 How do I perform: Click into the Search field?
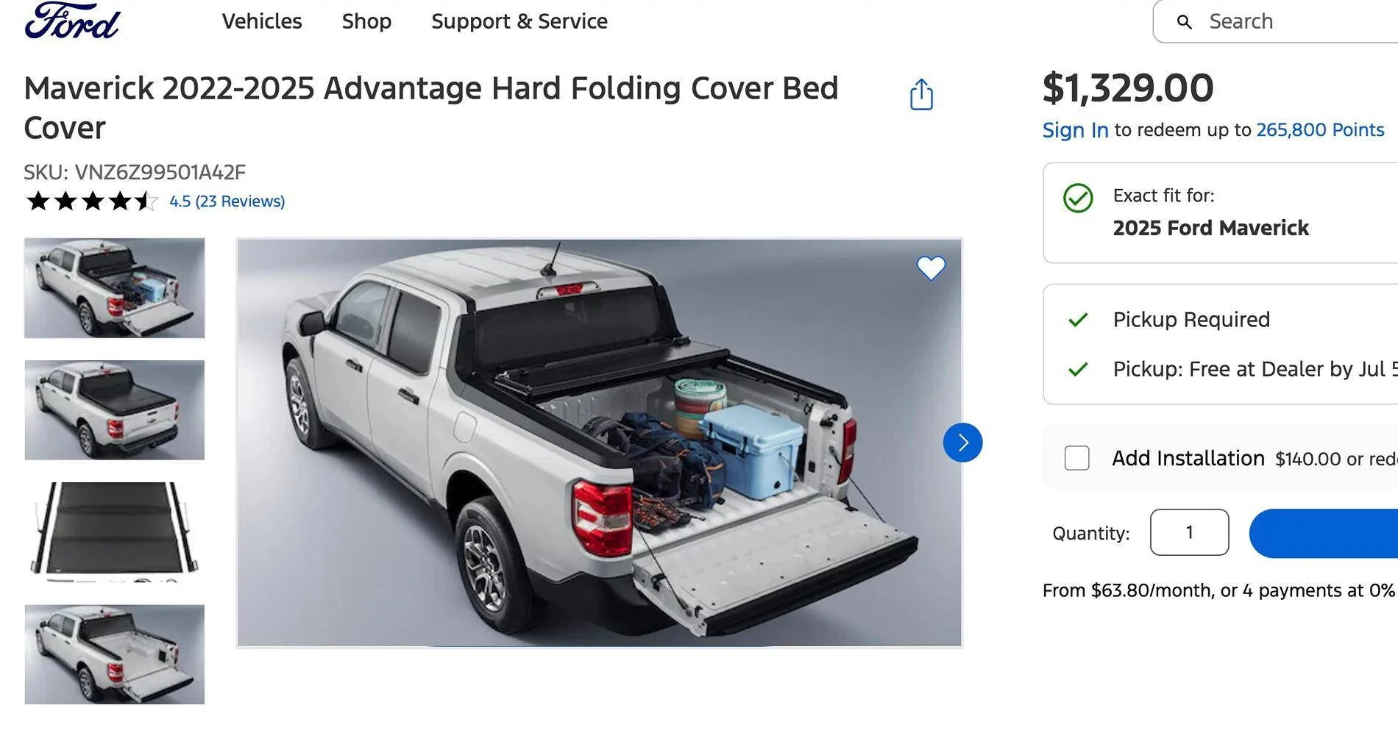coord(1295,21)
